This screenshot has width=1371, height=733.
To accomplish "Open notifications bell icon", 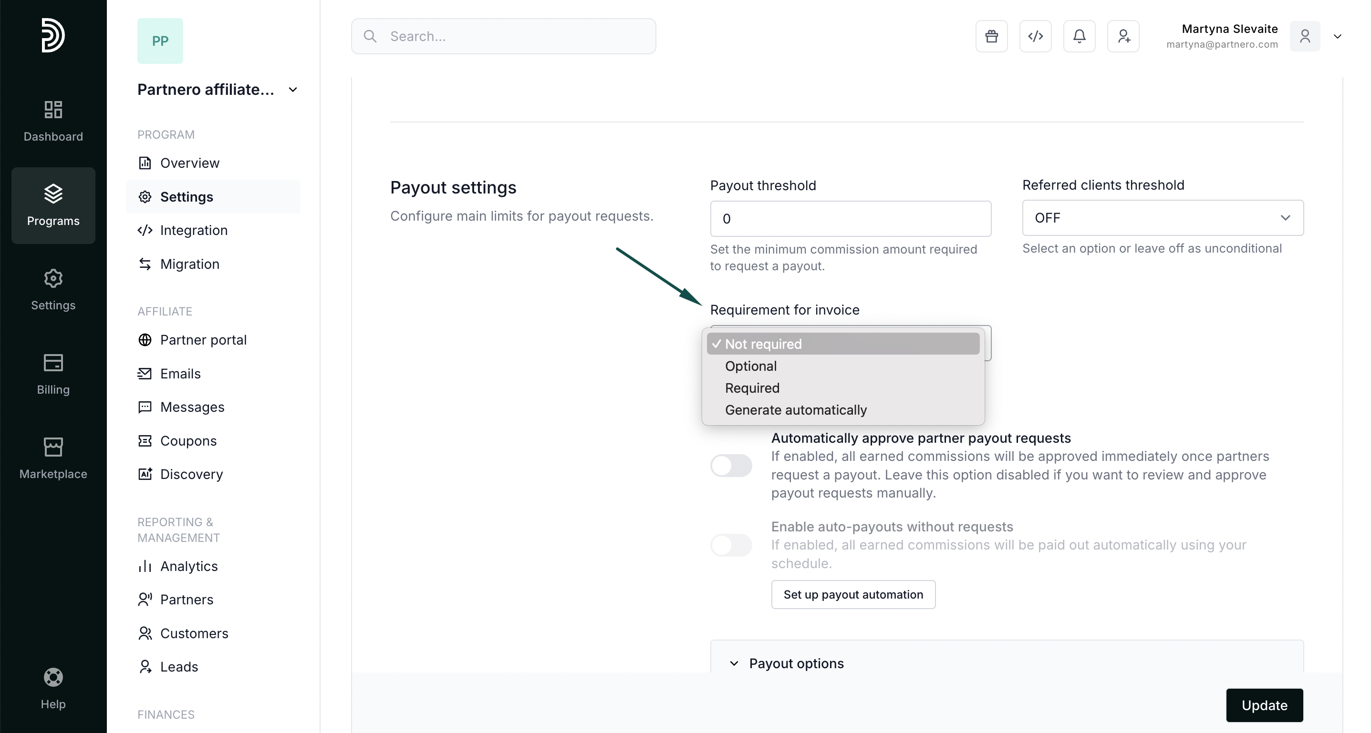I will 1079,36.
